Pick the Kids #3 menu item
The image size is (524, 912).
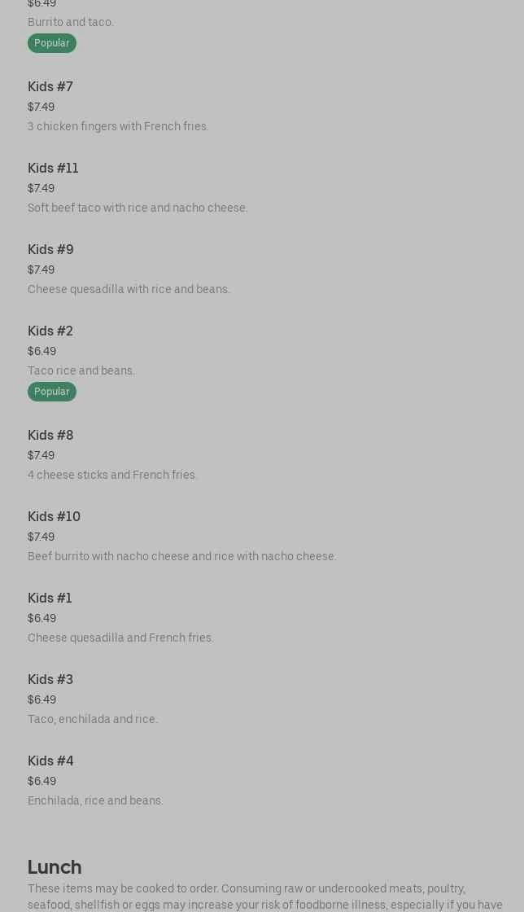coord(50,679)
